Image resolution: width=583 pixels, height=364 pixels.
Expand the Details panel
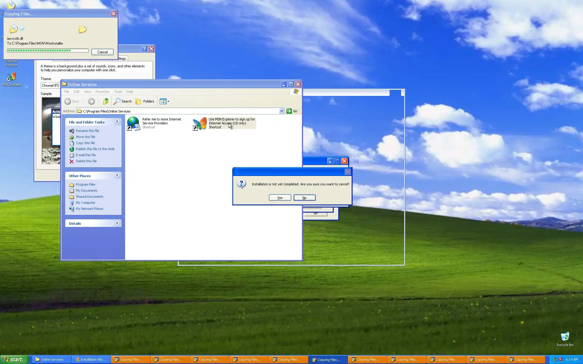(x=117, y=223)
